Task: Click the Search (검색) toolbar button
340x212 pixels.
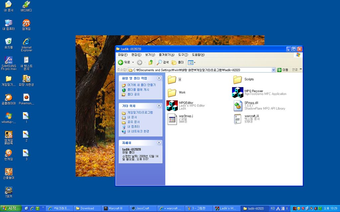Action: (x=163, y=62)
